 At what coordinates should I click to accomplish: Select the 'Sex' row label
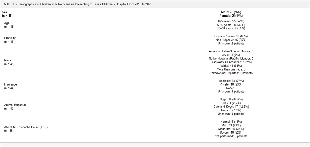coord(5,12)
